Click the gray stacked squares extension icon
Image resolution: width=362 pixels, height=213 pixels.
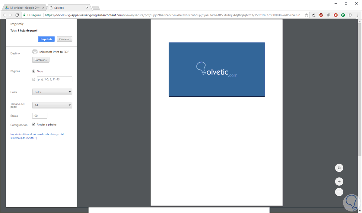329,15
